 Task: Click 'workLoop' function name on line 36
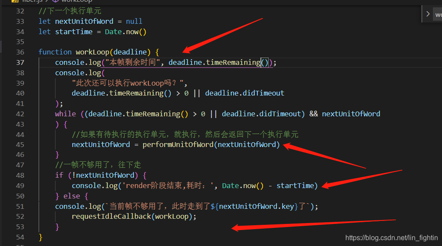92,52
